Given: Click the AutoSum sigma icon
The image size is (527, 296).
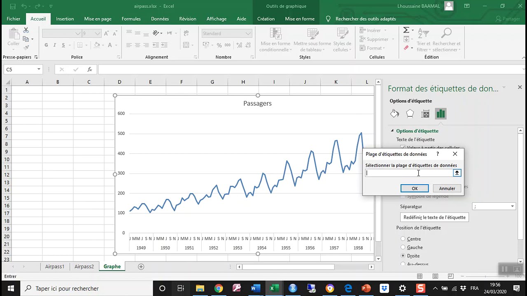Looking at the screenshot, I should (406, 30).
